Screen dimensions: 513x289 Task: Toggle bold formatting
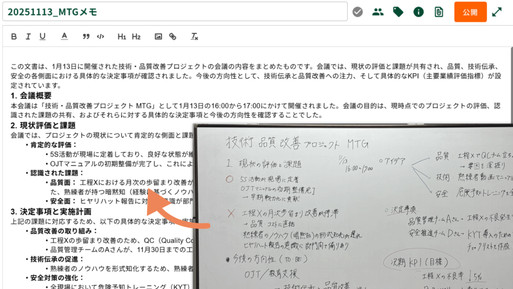(14, 36)
